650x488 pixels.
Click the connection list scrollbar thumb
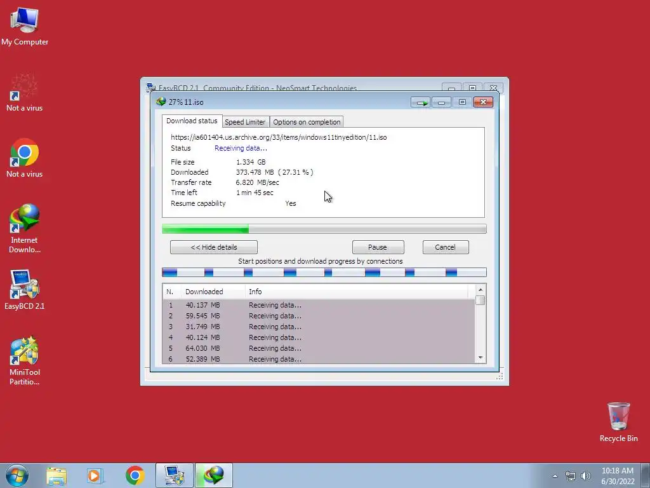point(481,300)
